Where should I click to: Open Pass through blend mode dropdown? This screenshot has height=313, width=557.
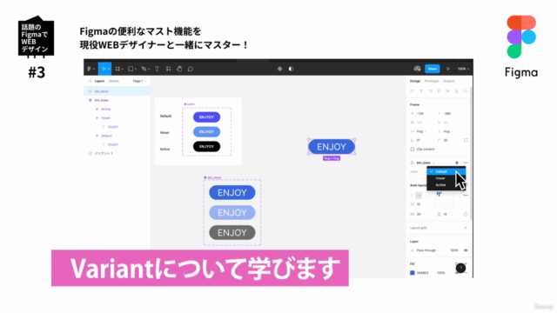[427, 250]
